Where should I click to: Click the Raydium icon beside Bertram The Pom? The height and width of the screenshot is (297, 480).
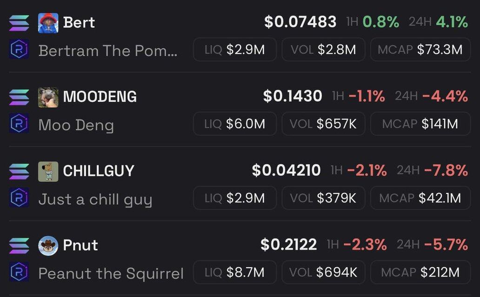pyautogui.click(x=19, y=49)
